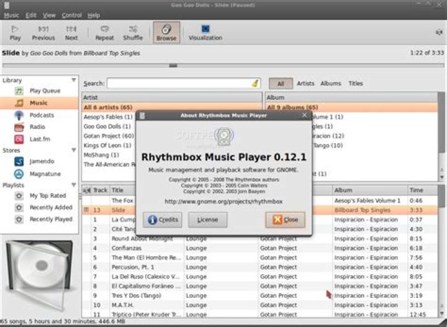
Task: Select the 'M.A.T.H.' track row
Action: 260,305
